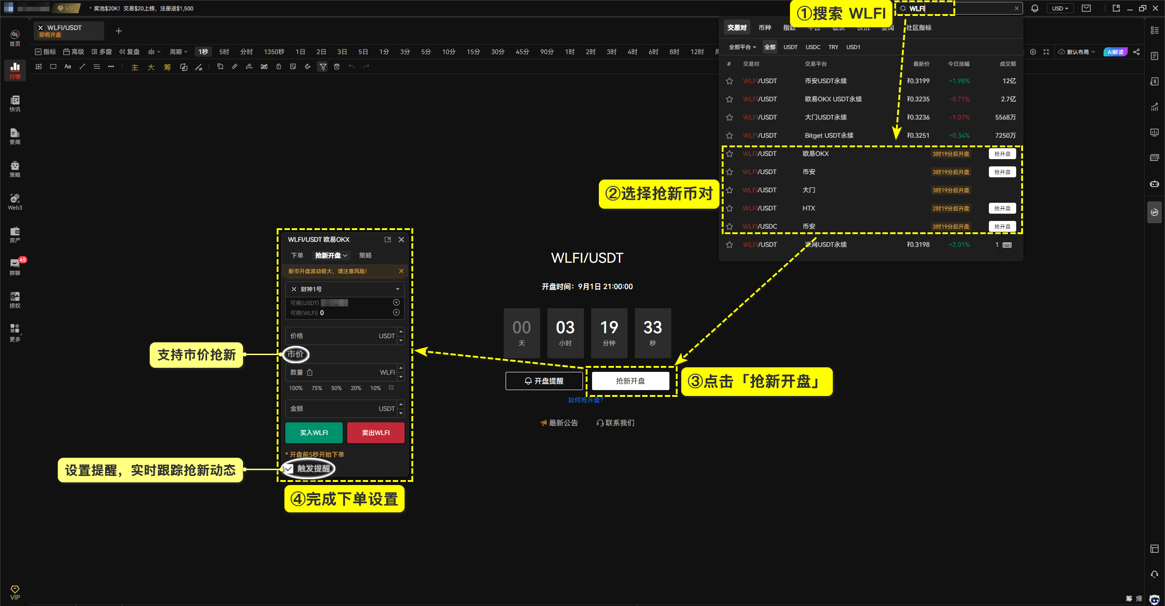Toggle the 市价 market price option
This screenshot has height=606, width=1165.
[296, 354]
